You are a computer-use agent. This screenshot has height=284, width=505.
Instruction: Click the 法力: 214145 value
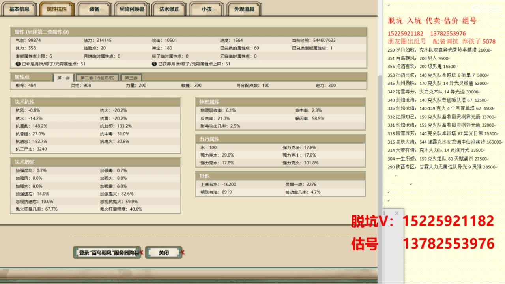tap(97, 40)
